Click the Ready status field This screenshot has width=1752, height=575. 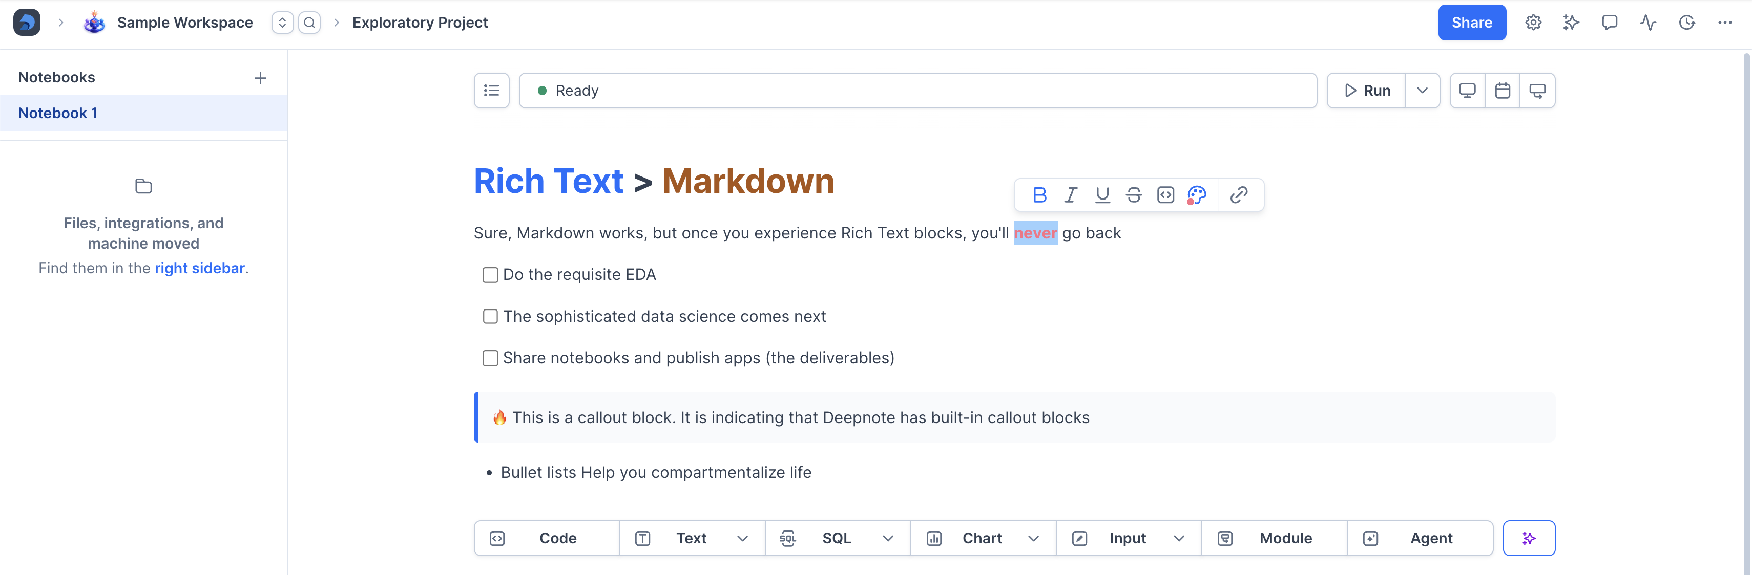coord(917,90)
